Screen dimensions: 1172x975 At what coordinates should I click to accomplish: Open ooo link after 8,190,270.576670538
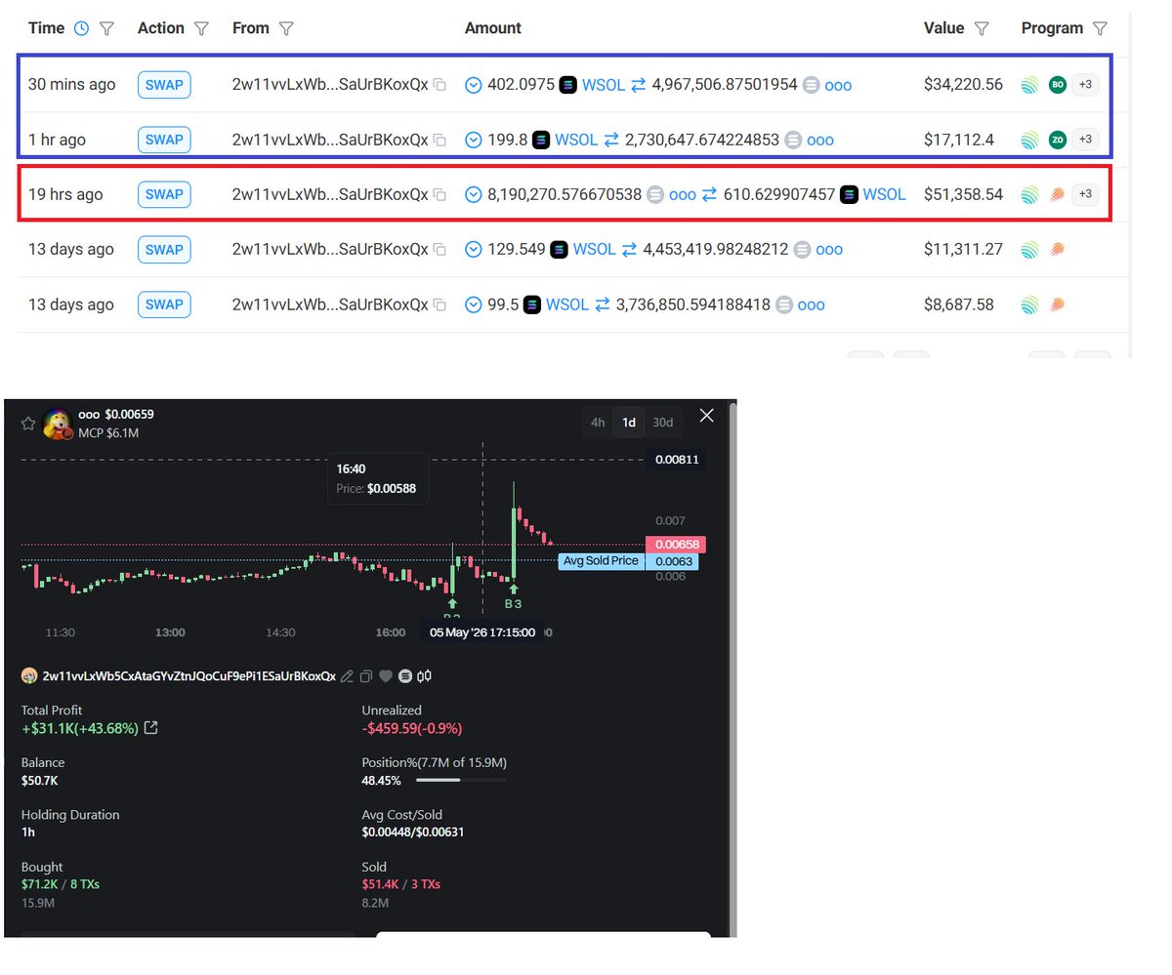point(683,194)
